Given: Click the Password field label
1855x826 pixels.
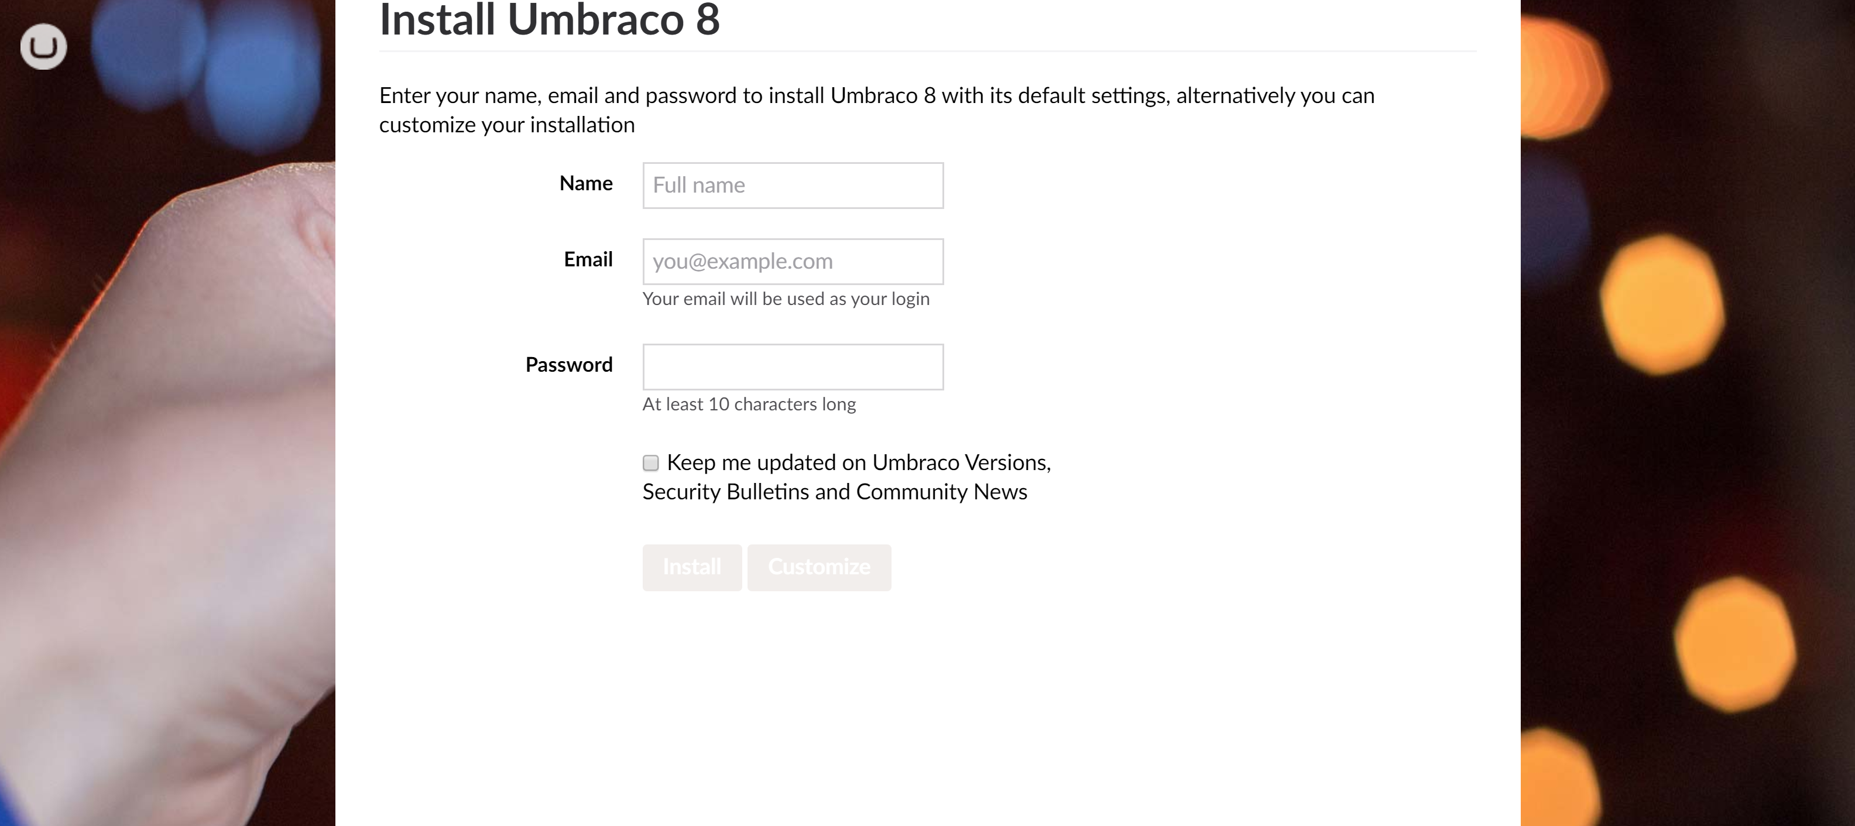Looking at the screenshot, I should (x=569, y=365).
